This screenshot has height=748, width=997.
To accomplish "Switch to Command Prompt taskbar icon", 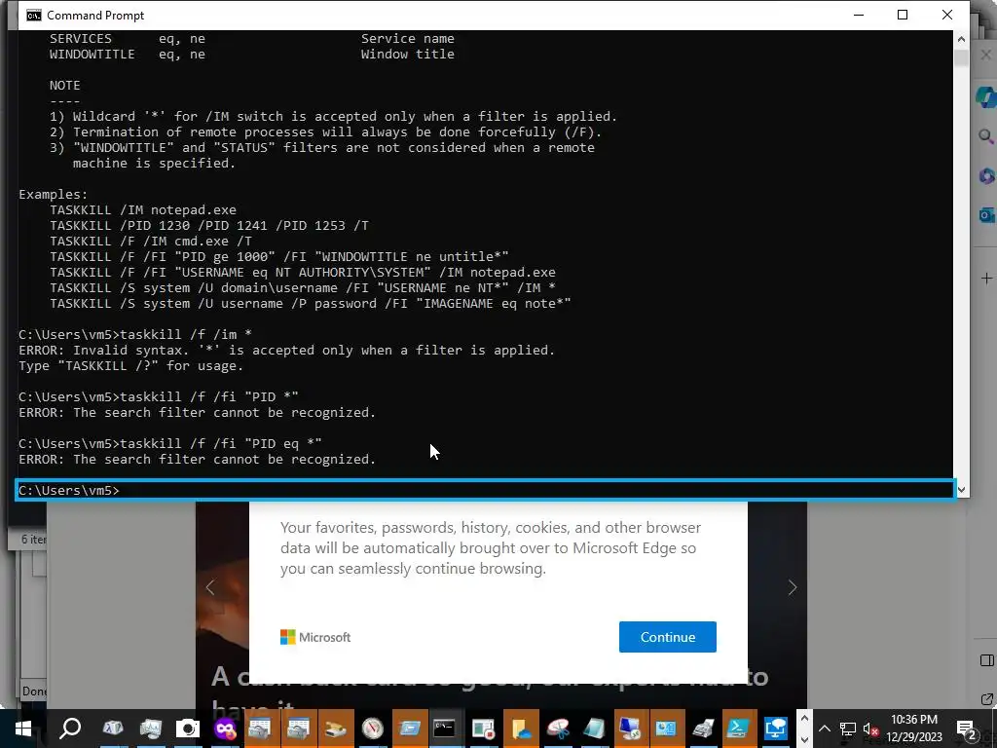I will [x=444, y=729].
